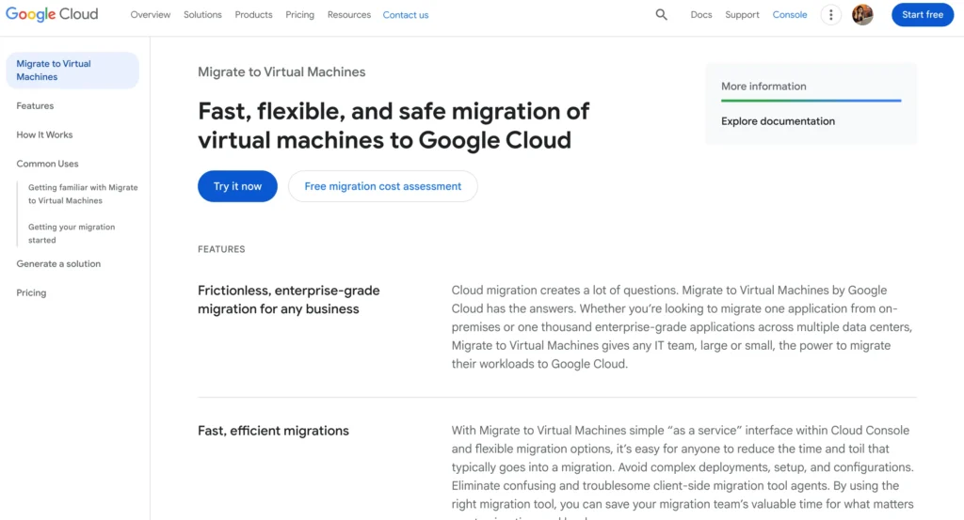964x520 pixels.
Task: Open the Products menu
Action: [x=253, y=15]
